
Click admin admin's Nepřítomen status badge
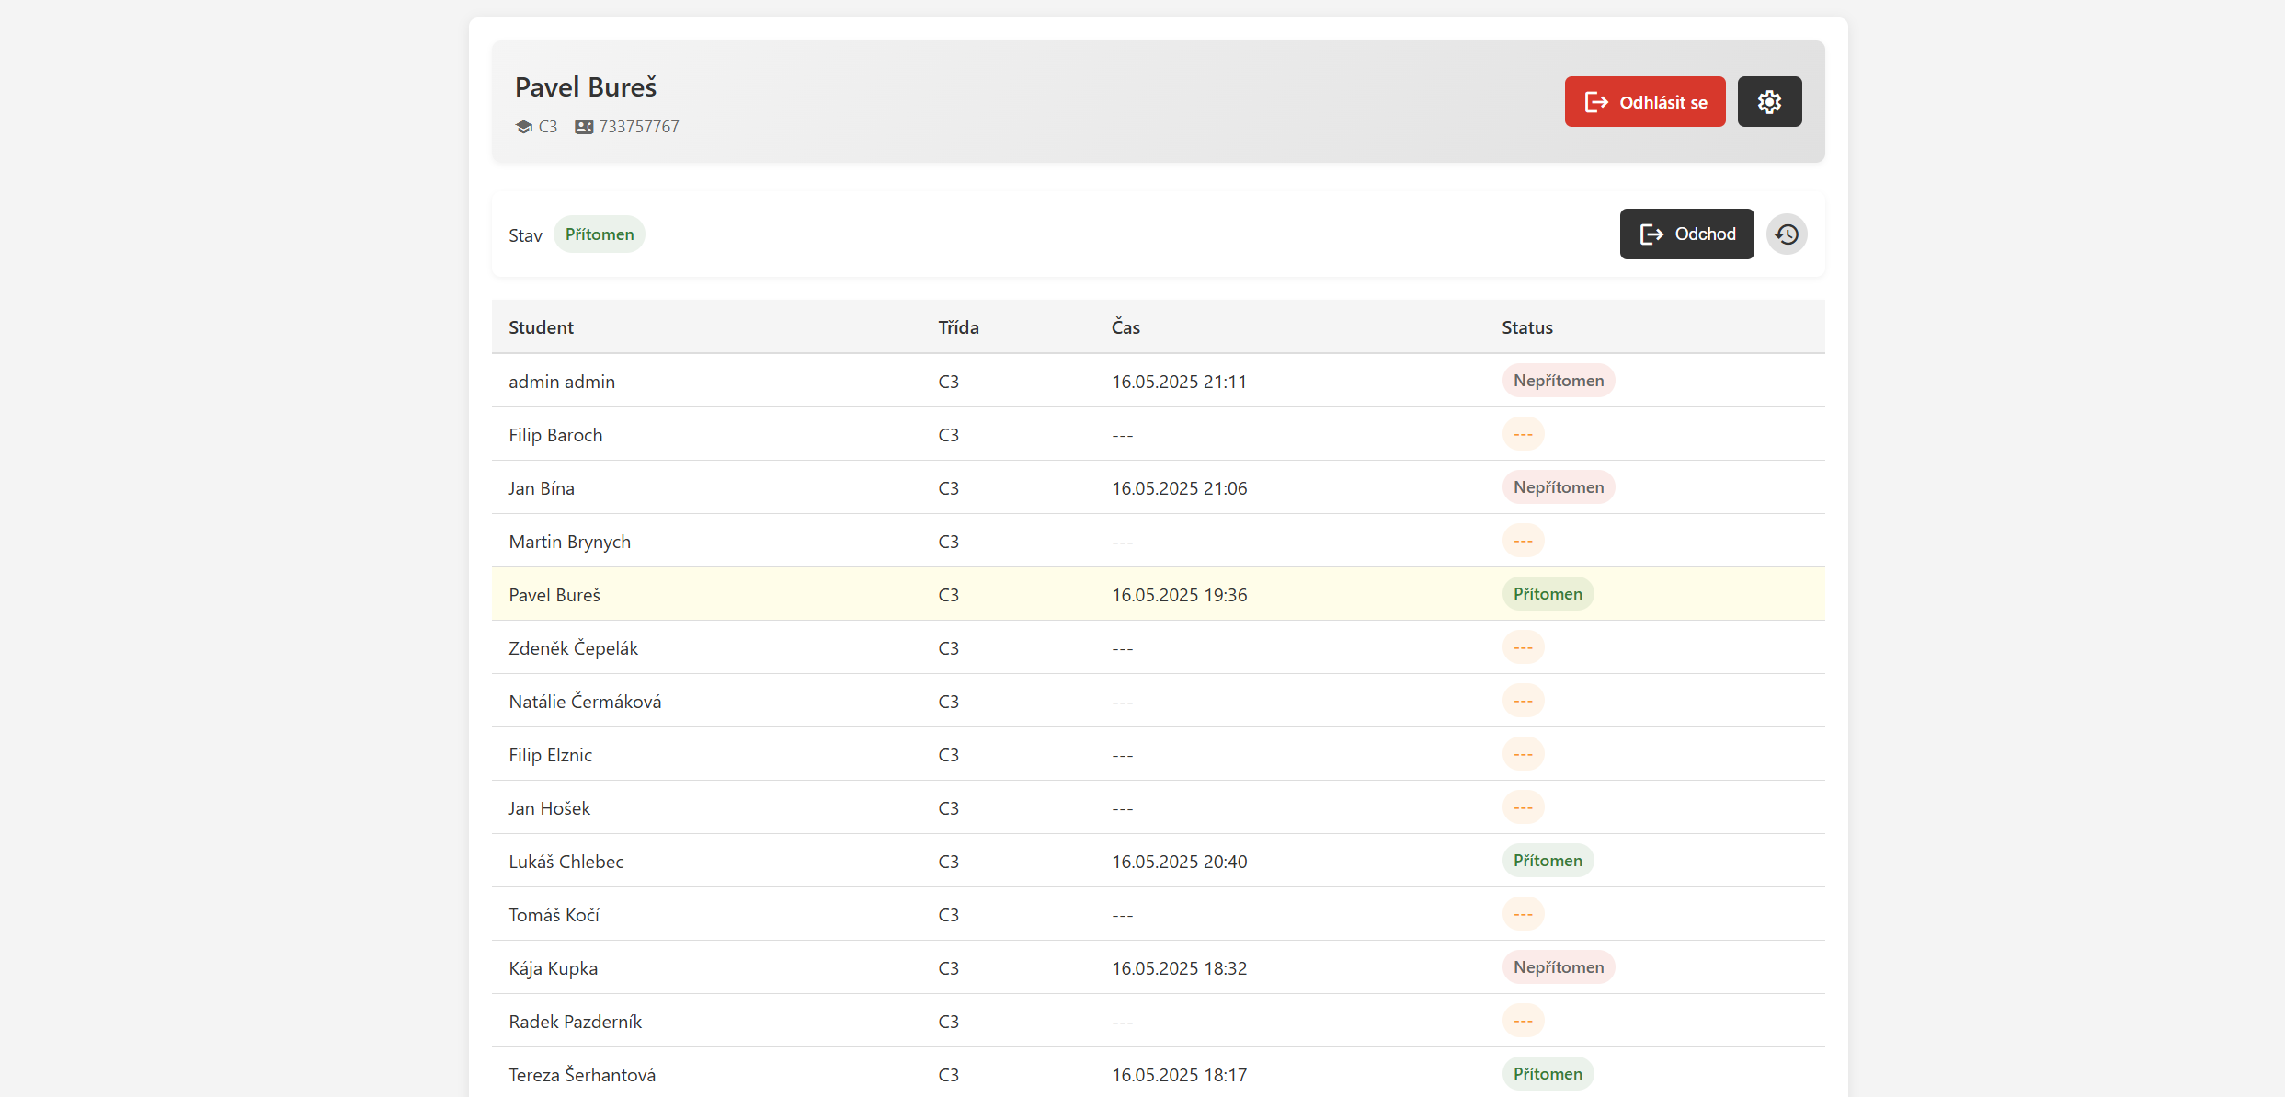(1559, 381)
